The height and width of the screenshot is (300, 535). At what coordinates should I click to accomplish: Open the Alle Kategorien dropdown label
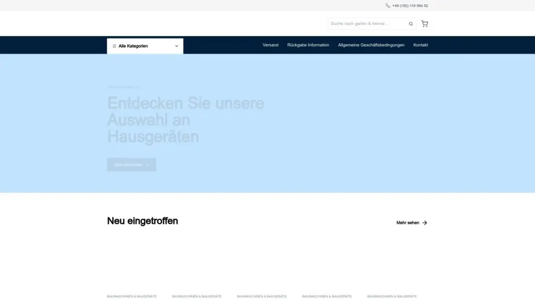click(x=133, y=46)
